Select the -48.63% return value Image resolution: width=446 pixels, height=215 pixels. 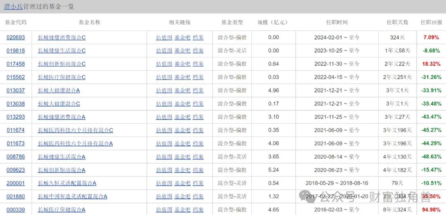[x=432, y=157]
